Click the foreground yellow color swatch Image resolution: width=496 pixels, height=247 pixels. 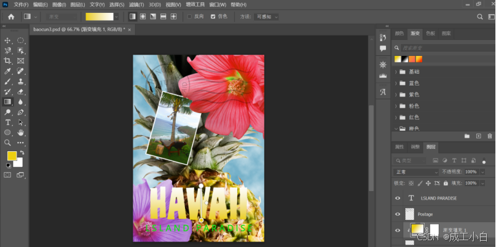click(12, 155)
